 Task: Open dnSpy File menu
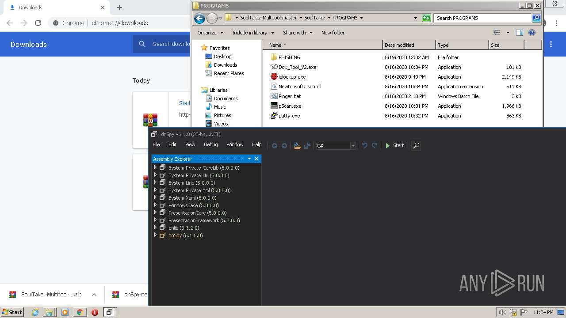click(x=156, y=144)
